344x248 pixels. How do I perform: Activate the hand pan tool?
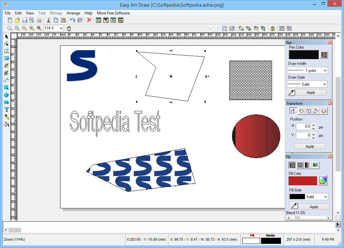pyautogui.click(x=69, y=28)
